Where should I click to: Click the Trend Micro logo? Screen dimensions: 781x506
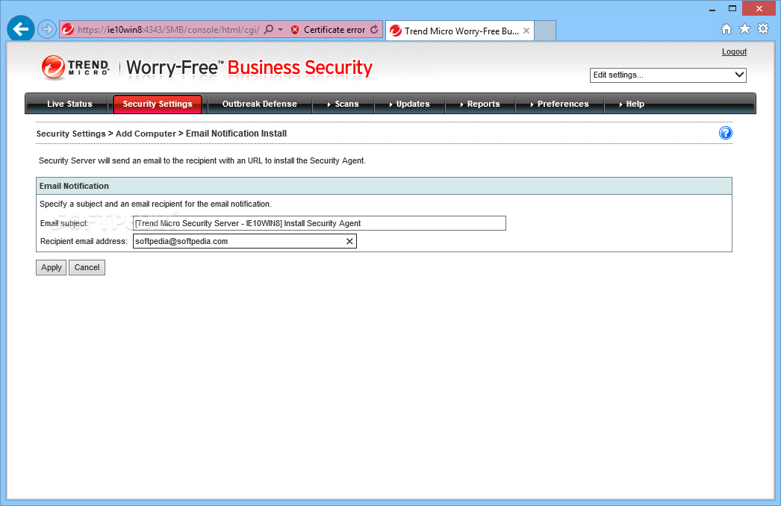pos(75,67)
